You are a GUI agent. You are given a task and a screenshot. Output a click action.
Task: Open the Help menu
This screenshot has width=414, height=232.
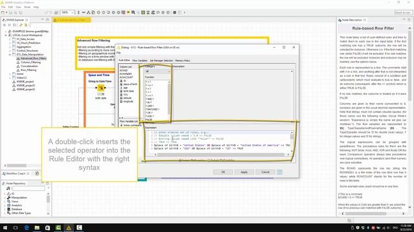[x=36, y=7]
